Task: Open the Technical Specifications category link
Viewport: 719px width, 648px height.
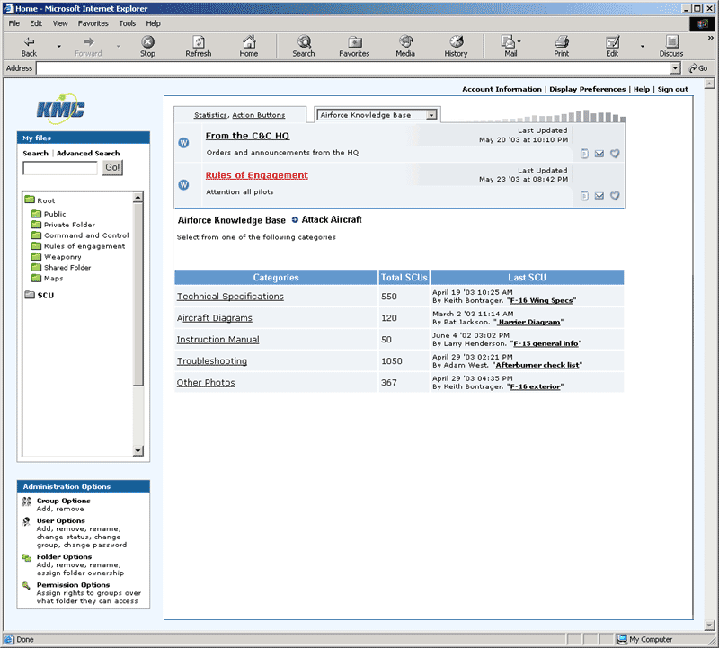Action: (x=230, y=297)
